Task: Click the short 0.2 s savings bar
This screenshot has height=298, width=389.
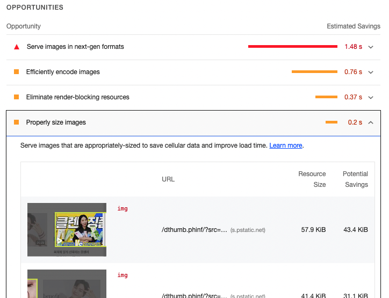Action: (332, 122)
